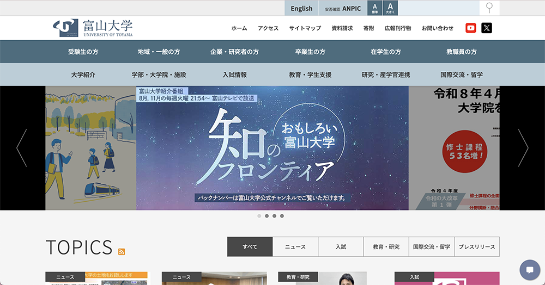Click the University of Toyama logo
The height and width of the screenshot is (285, 545).
click(93, 28)
